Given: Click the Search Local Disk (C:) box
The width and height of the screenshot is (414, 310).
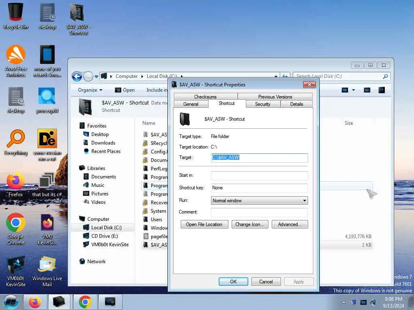Looking at the screenshot, I should 338,76.
